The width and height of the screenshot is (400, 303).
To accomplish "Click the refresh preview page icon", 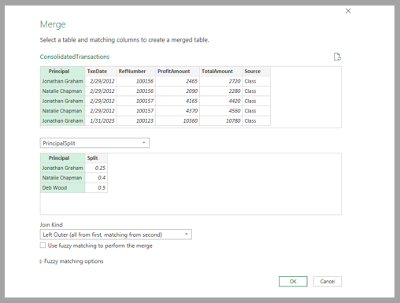I will click(x=337, y=57).
